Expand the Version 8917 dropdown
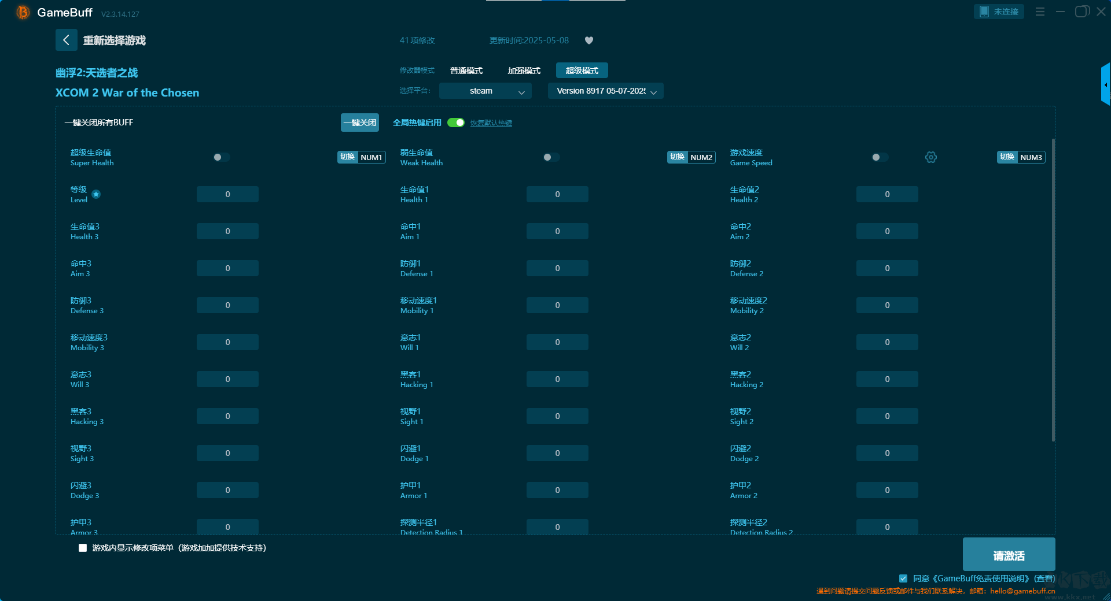Image resolution: width=1111 pixels, height=601 pixels. pos(605,91)
